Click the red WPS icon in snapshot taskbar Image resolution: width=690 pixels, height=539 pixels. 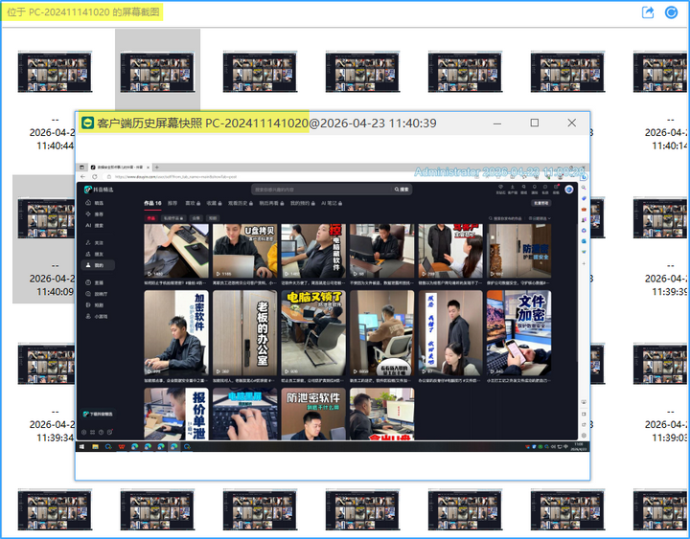[122, 447]
